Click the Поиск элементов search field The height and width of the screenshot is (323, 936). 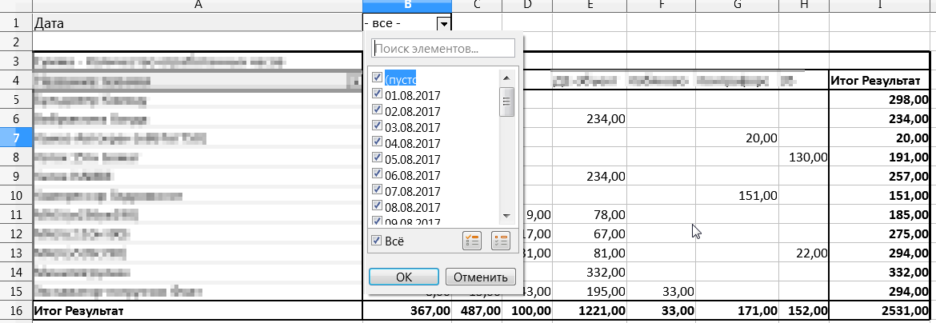click(443, 48)
